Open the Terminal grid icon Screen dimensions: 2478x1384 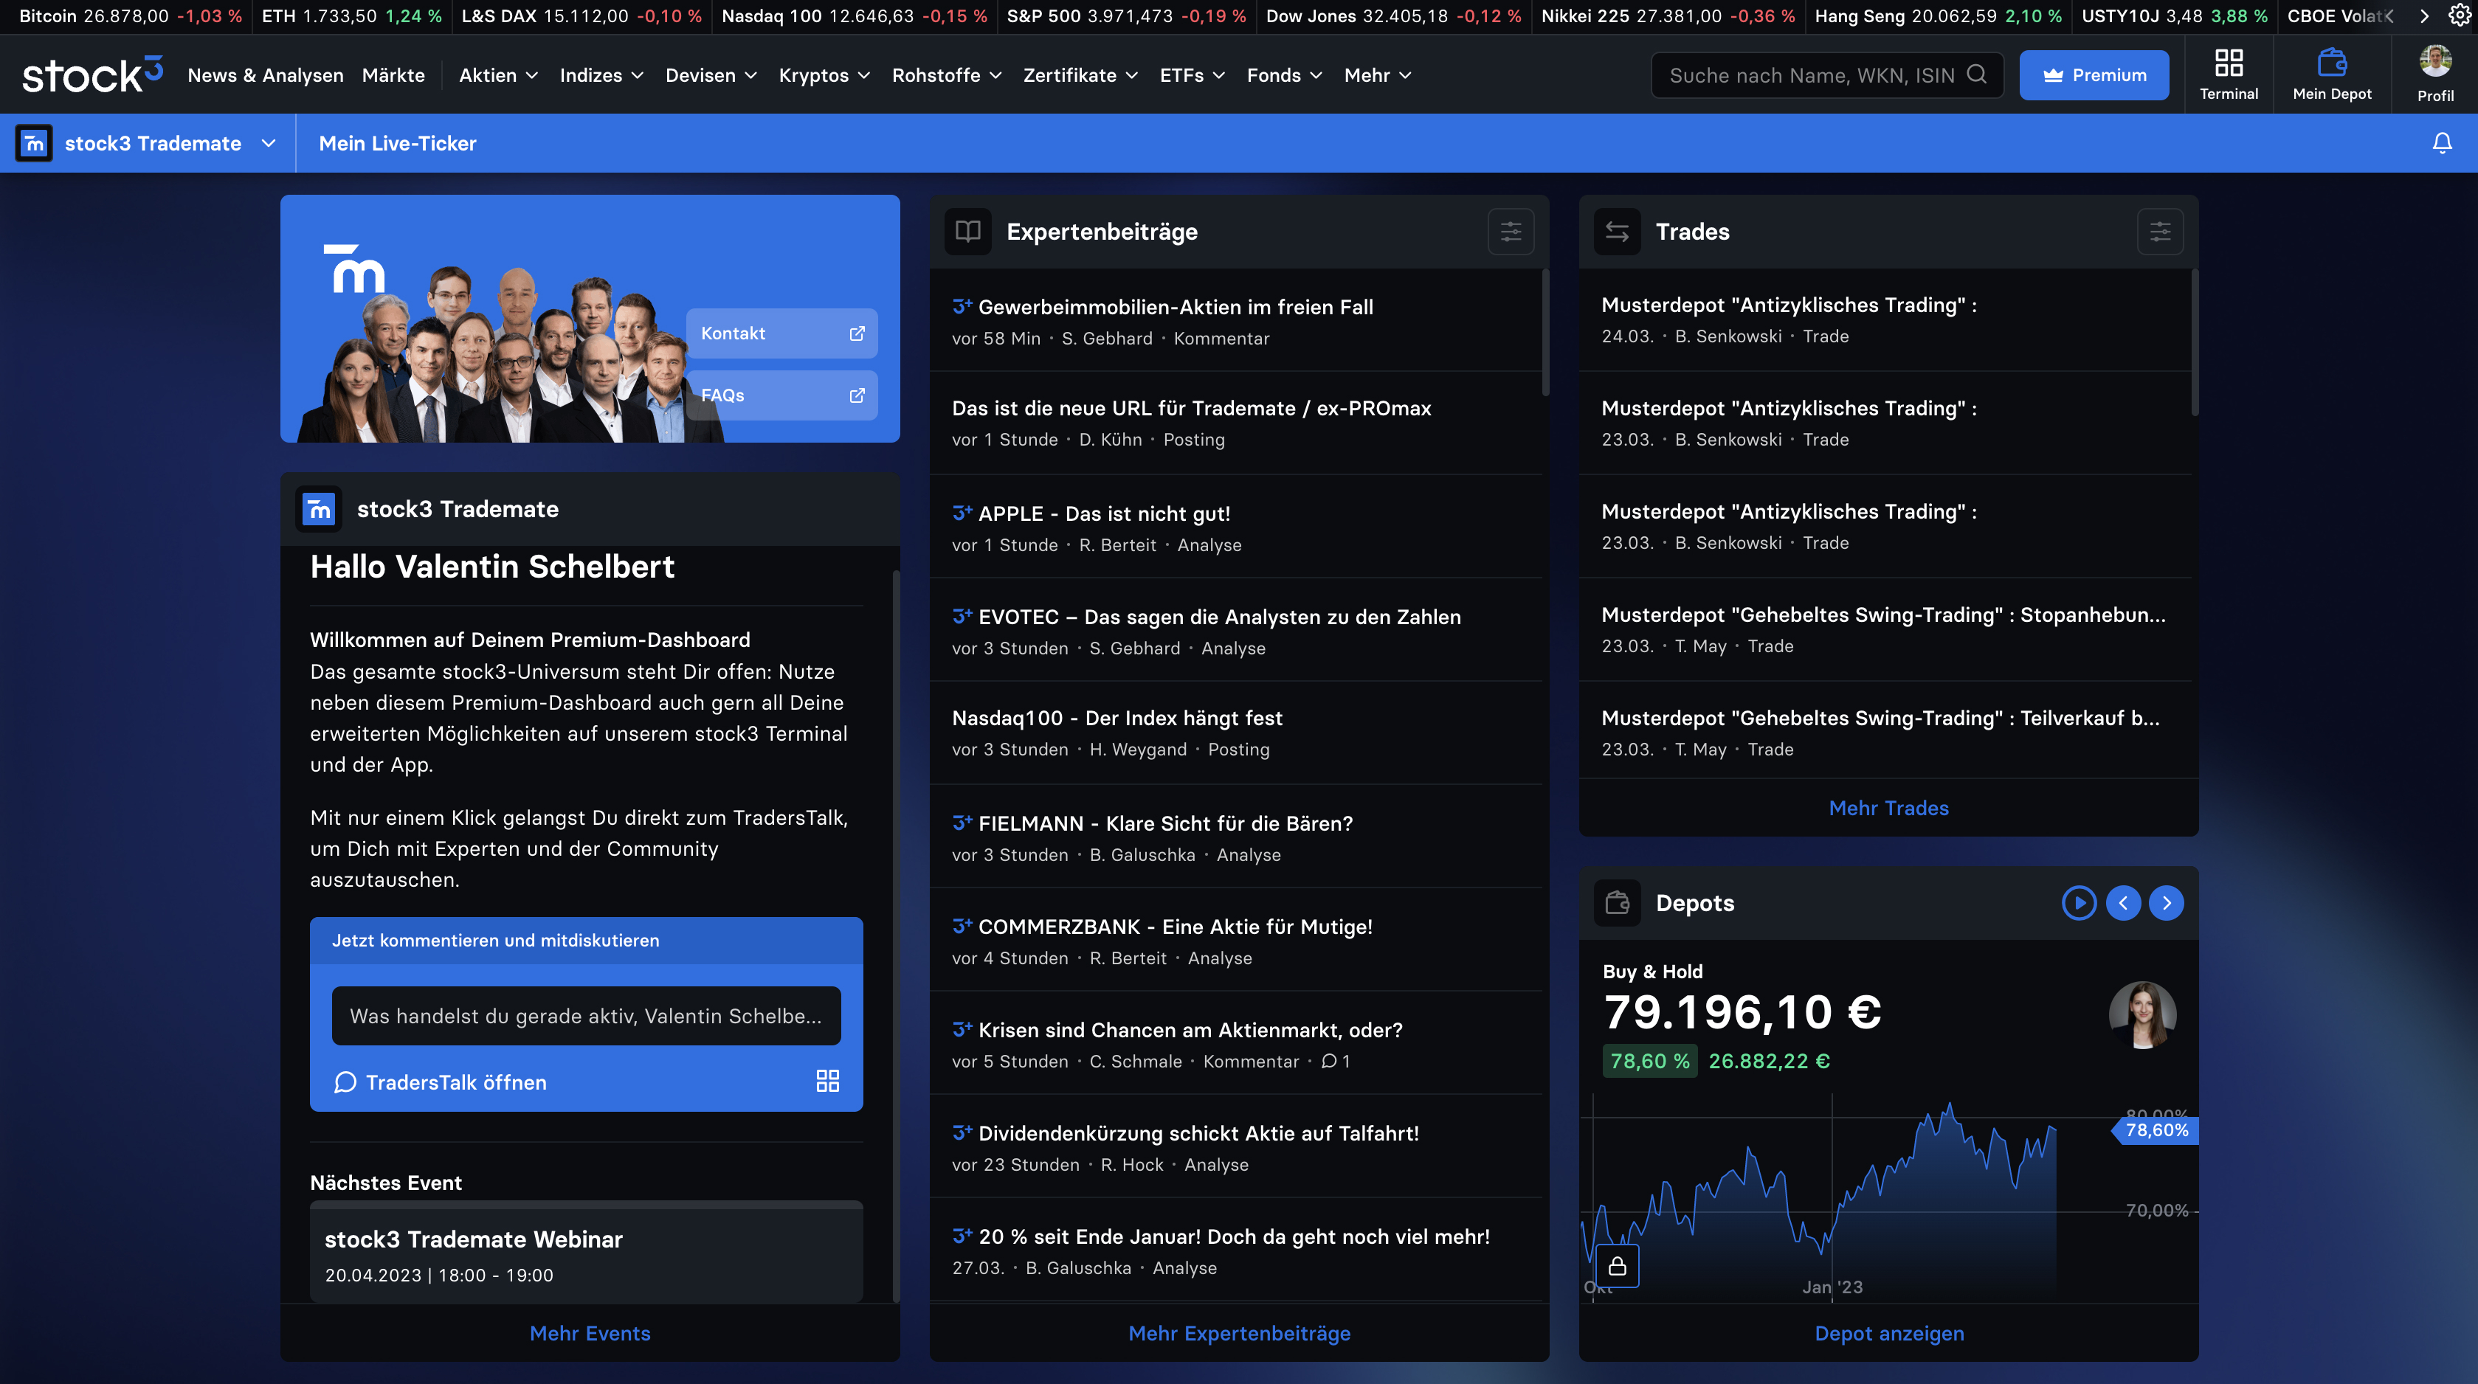pos(2228,63)
